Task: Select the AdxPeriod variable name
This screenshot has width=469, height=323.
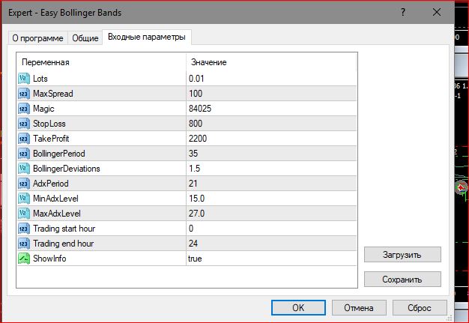Action: 51,184
